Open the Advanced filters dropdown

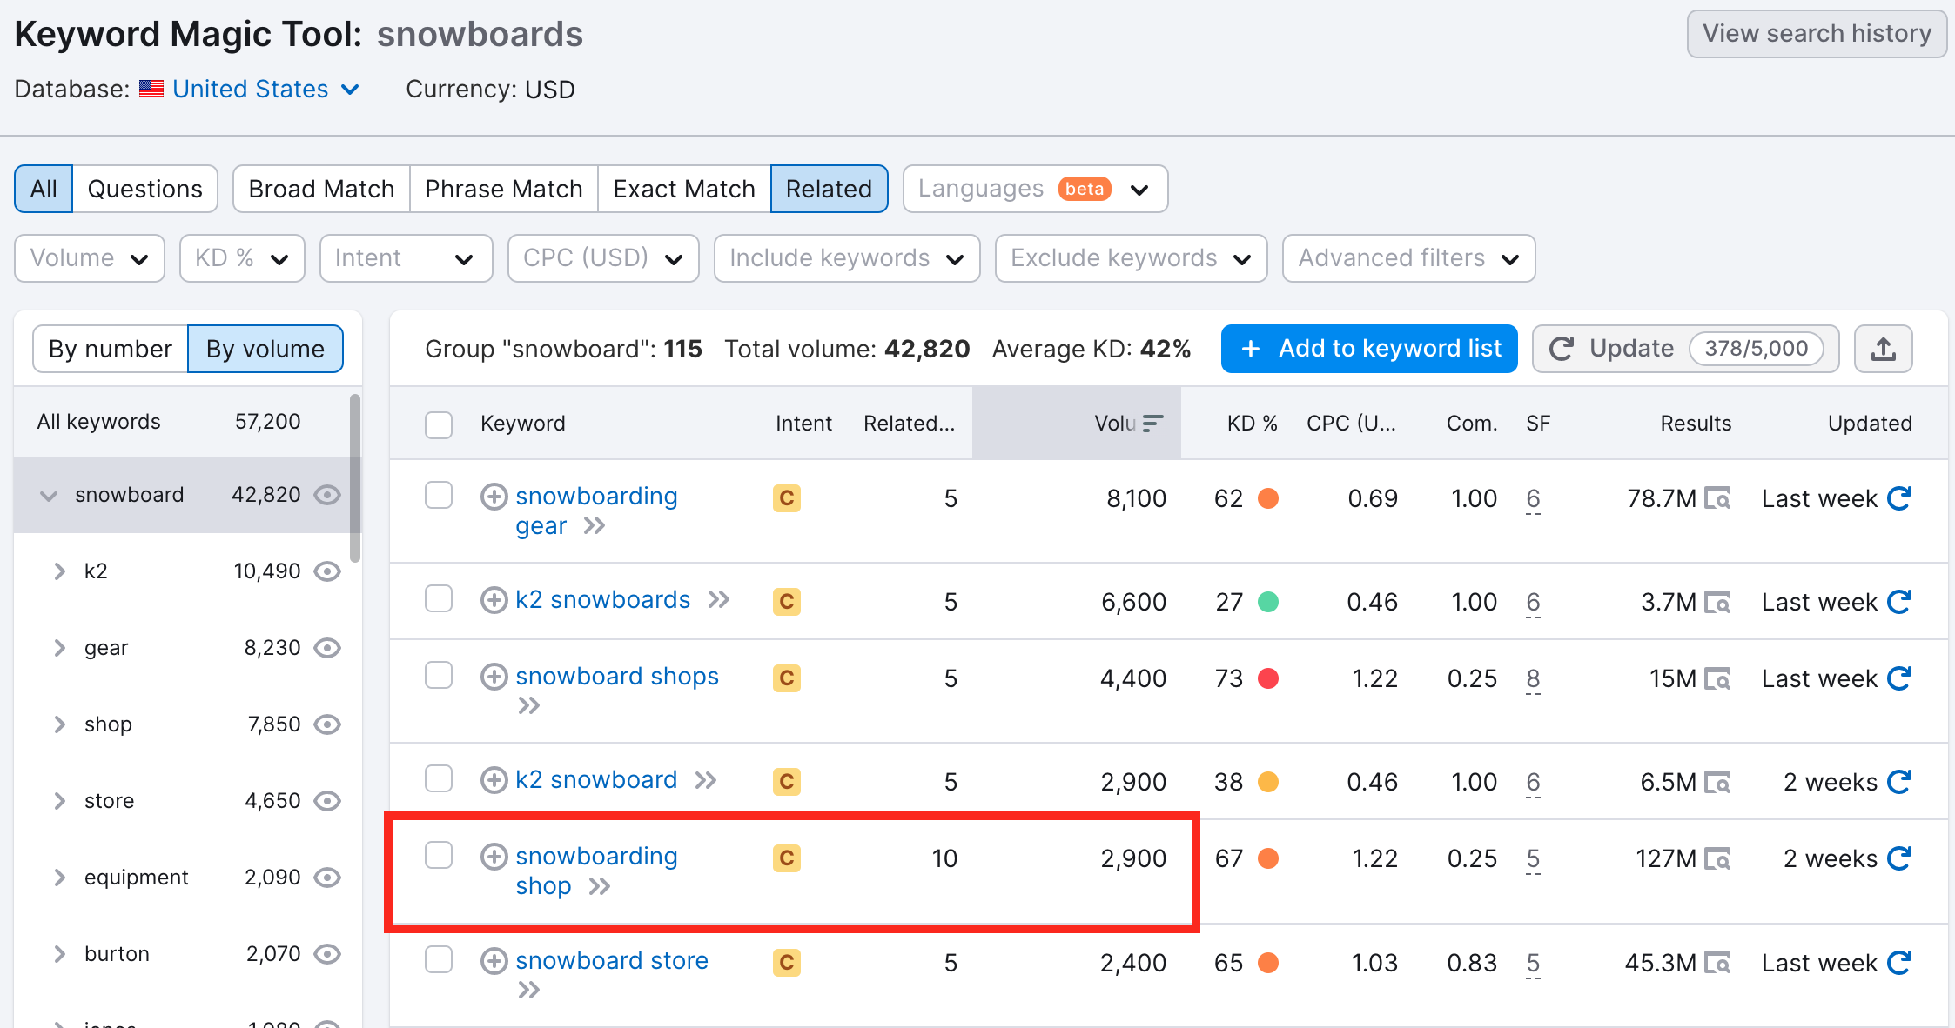(1409, 258)
